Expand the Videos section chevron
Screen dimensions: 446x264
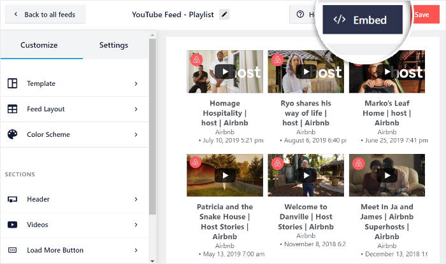(136, 225)
